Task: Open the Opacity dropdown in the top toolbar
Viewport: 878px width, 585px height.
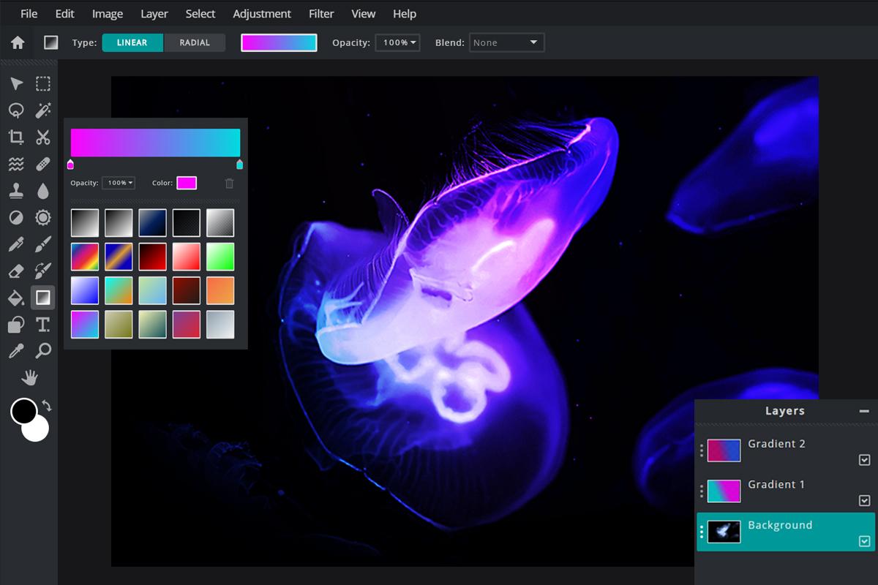Action: 397,42
